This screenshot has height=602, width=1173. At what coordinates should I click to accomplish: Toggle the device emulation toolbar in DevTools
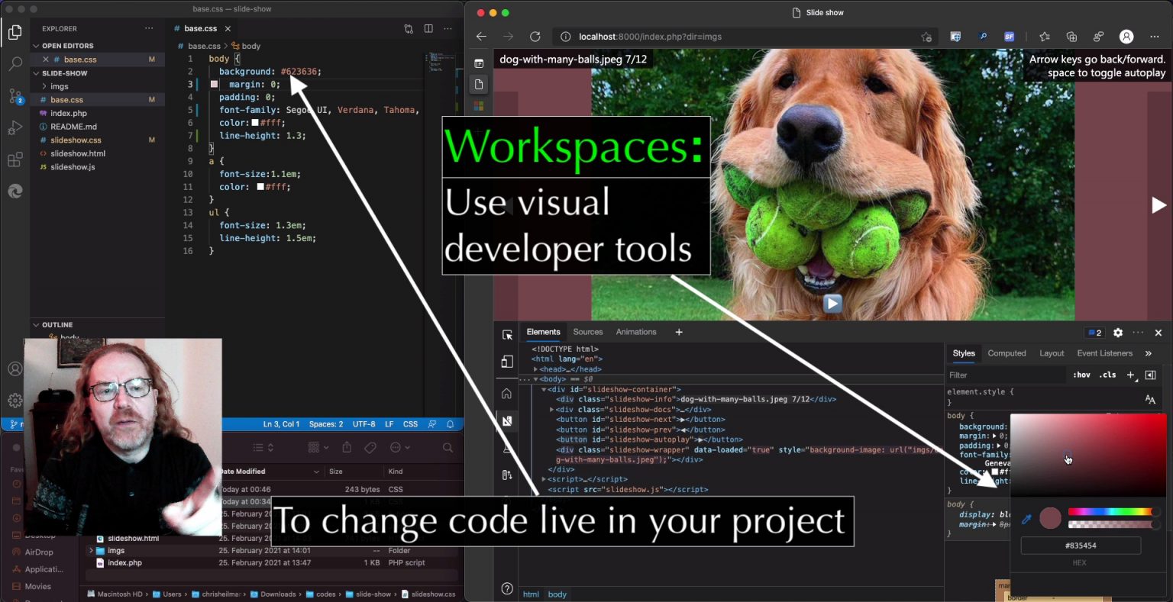(506, 361)
